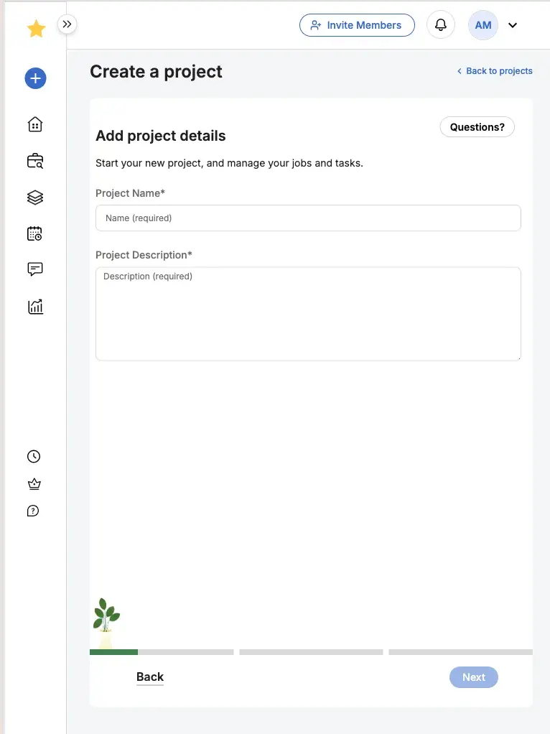
Task: Click the Project Name input field
Action: coord(308,218)
